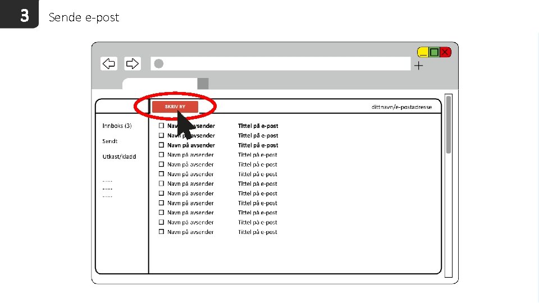Minimize the window with the yellow button
Image resolution: width=539 pixels, height=303 pixels.
[x=423, y=52]
